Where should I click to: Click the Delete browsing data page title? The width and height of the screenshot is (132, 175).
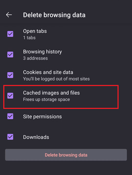(54, 15)
